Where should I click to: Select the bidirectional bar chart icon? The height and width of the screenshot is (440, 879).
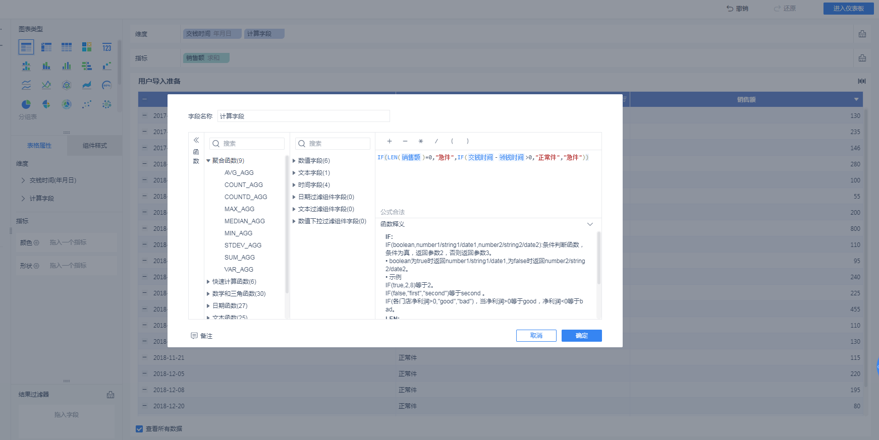click(87, 66)
